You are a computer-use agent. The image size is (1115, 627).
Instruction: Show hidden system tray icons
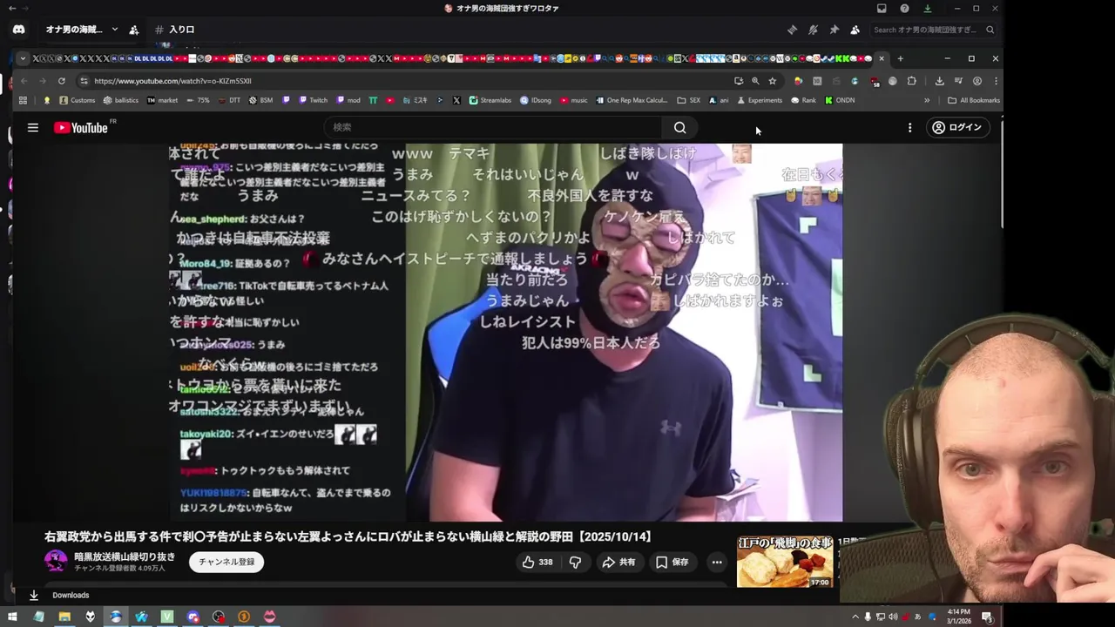[x=855, y=617]
